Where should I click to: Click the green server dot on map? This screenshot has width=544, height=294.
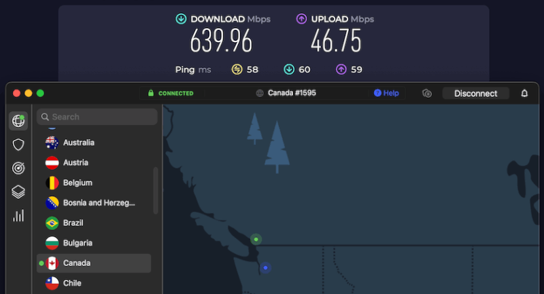pyautogui.click(x=256, y=239)
